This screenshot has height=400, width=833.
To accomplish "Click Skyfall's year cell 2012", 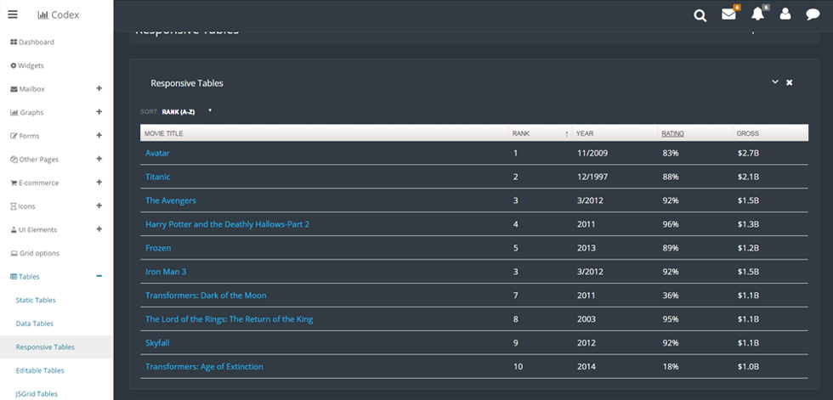I will 586,343.
